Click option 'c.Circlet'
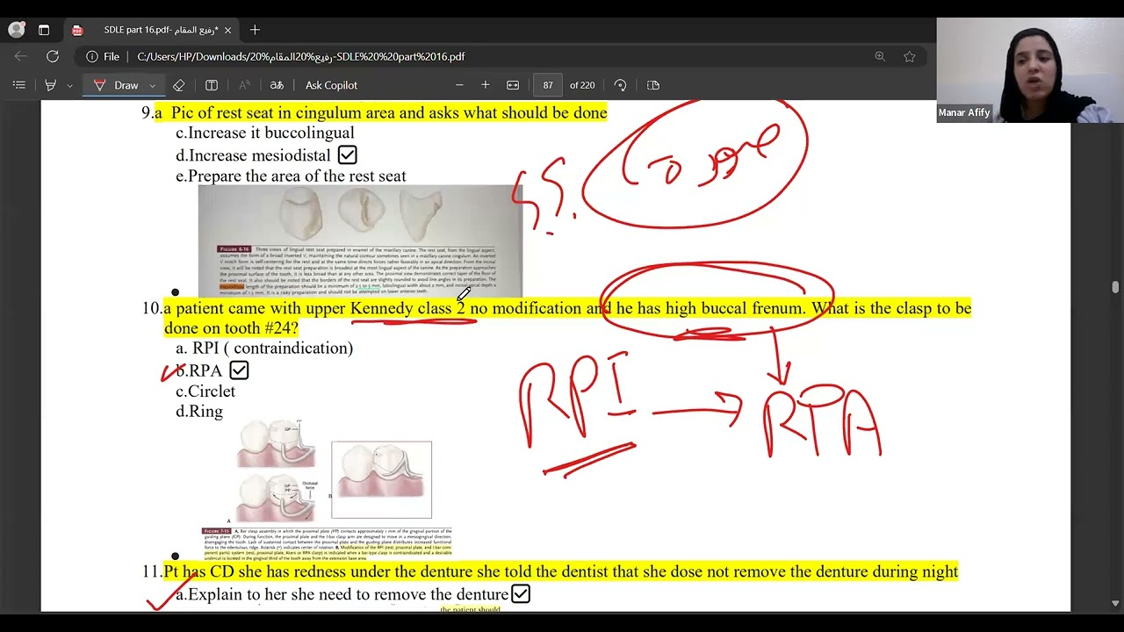 pyautogui.click(x=205, y=391)
